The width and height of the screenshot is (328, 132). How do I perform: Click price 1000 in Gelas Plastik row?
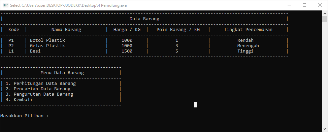[x=127, y=45]
